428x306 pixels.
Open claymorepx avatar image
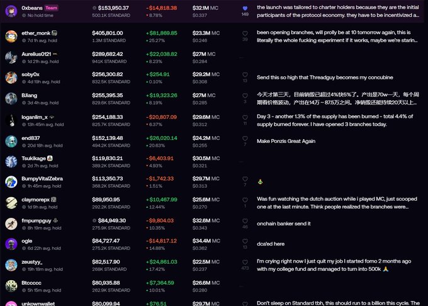point(11,203)
